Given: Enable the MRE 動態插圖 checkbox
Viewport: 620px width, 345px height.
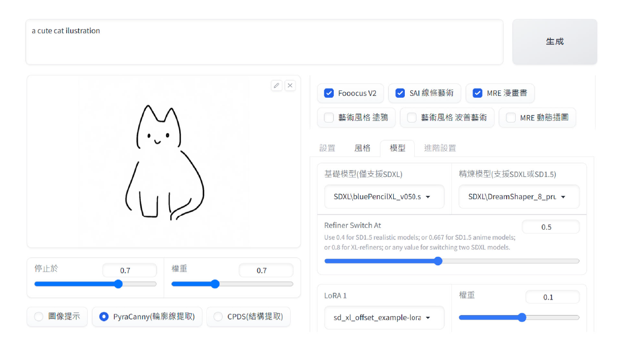Looking at the screenshot, I should (x=511, y=118).
